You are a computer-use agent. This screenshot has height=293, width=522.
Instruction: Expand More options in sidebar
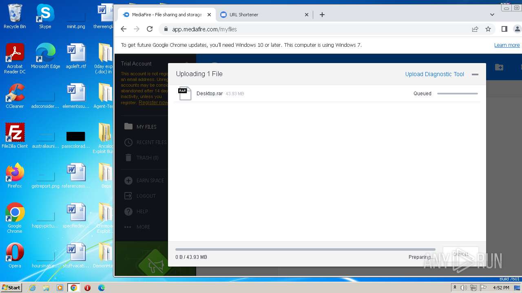pyautogui.click(x=137, y=227)
